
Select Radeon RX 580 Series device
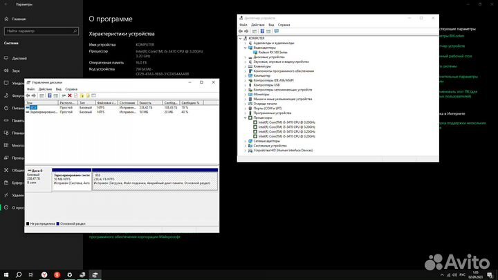coord(273,53)
